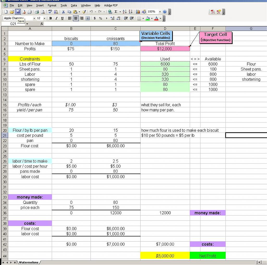The height and width of the screenshot is (265, 267).
Task: Open the zoom percentage dropdown
Action: [160, 12]
